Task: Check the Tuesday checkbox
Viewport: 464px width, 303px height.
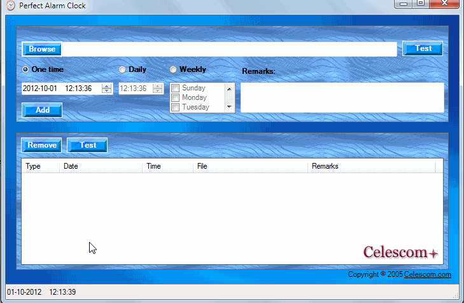Action: click(176, 107)
